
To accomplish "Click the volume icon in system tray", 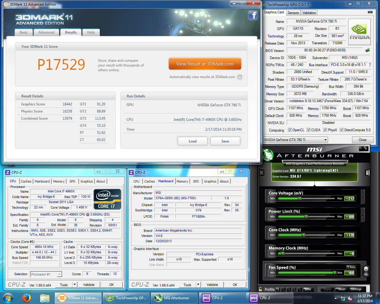I will coord(350,298).
